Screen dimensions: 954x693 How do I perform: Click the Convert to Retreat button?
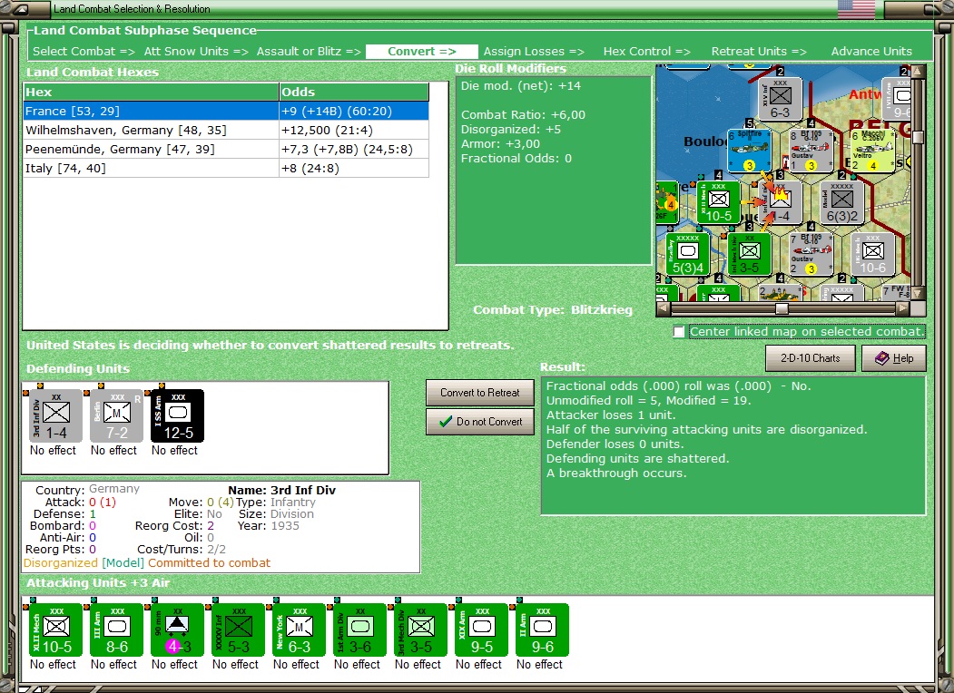click(x=480, y=393)
